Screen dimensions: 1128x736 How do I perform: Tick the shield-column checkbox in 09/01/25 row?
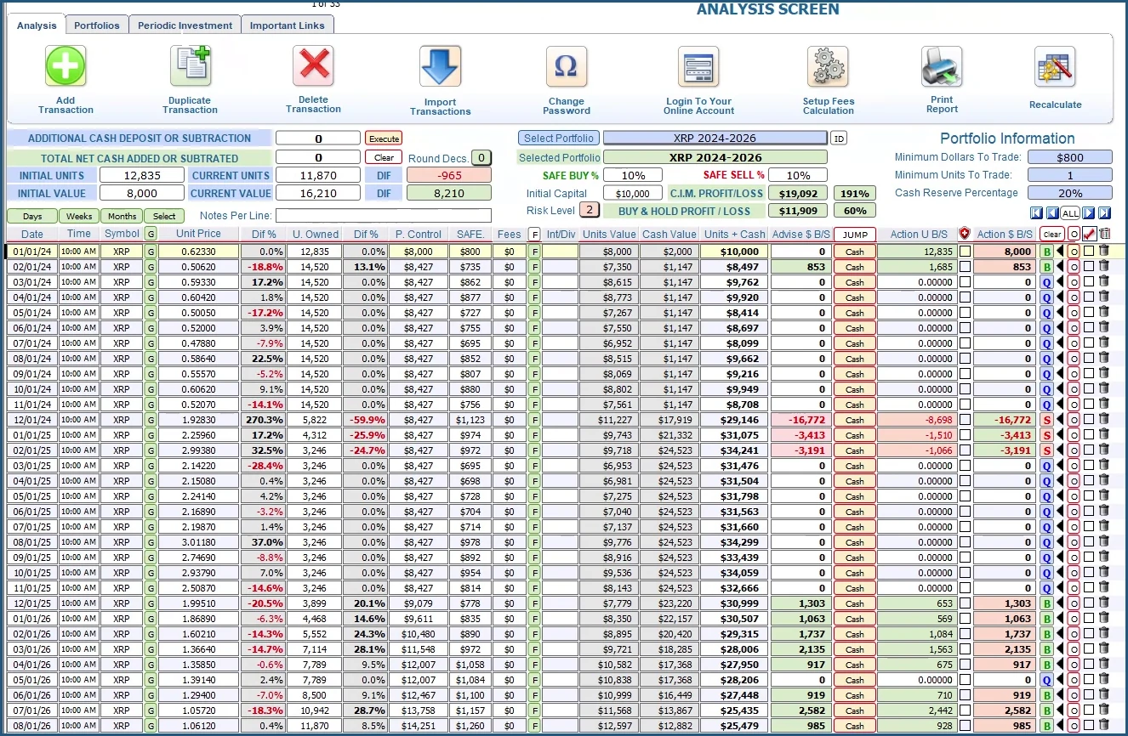click(x=965, y=558)
